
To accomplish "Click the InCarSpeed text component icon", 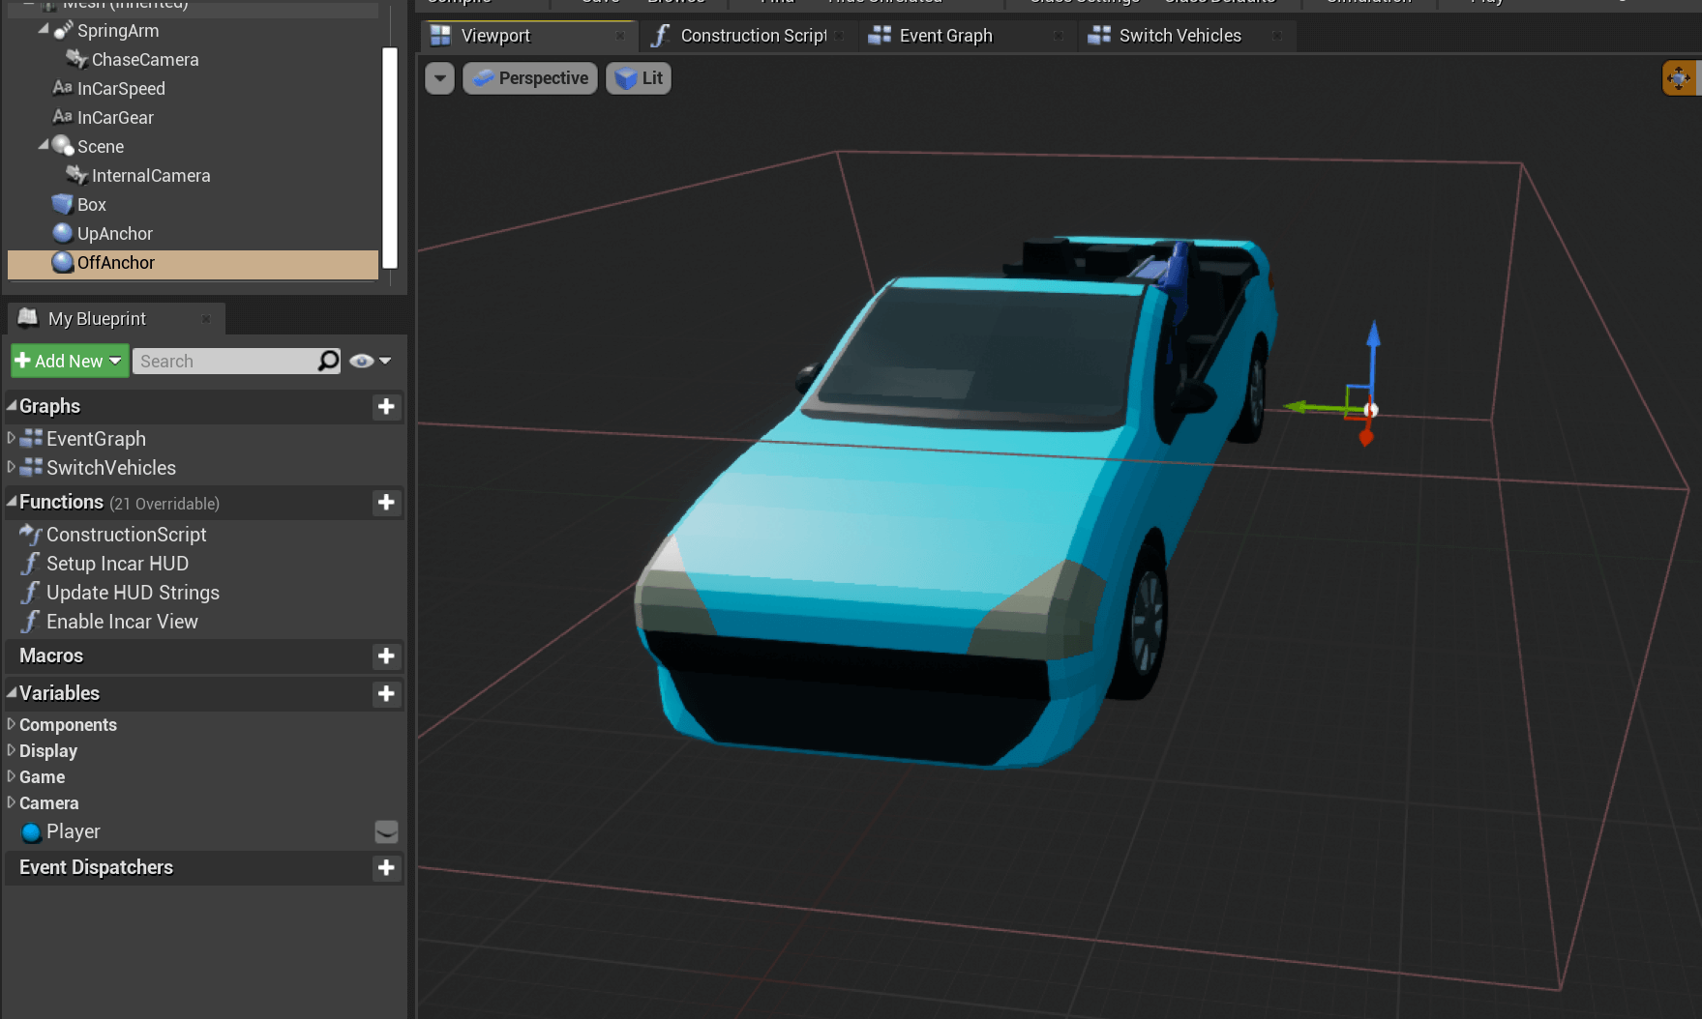I will click(x=63, y=88).
